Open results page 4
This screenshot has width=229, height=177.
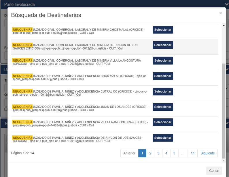166,153
